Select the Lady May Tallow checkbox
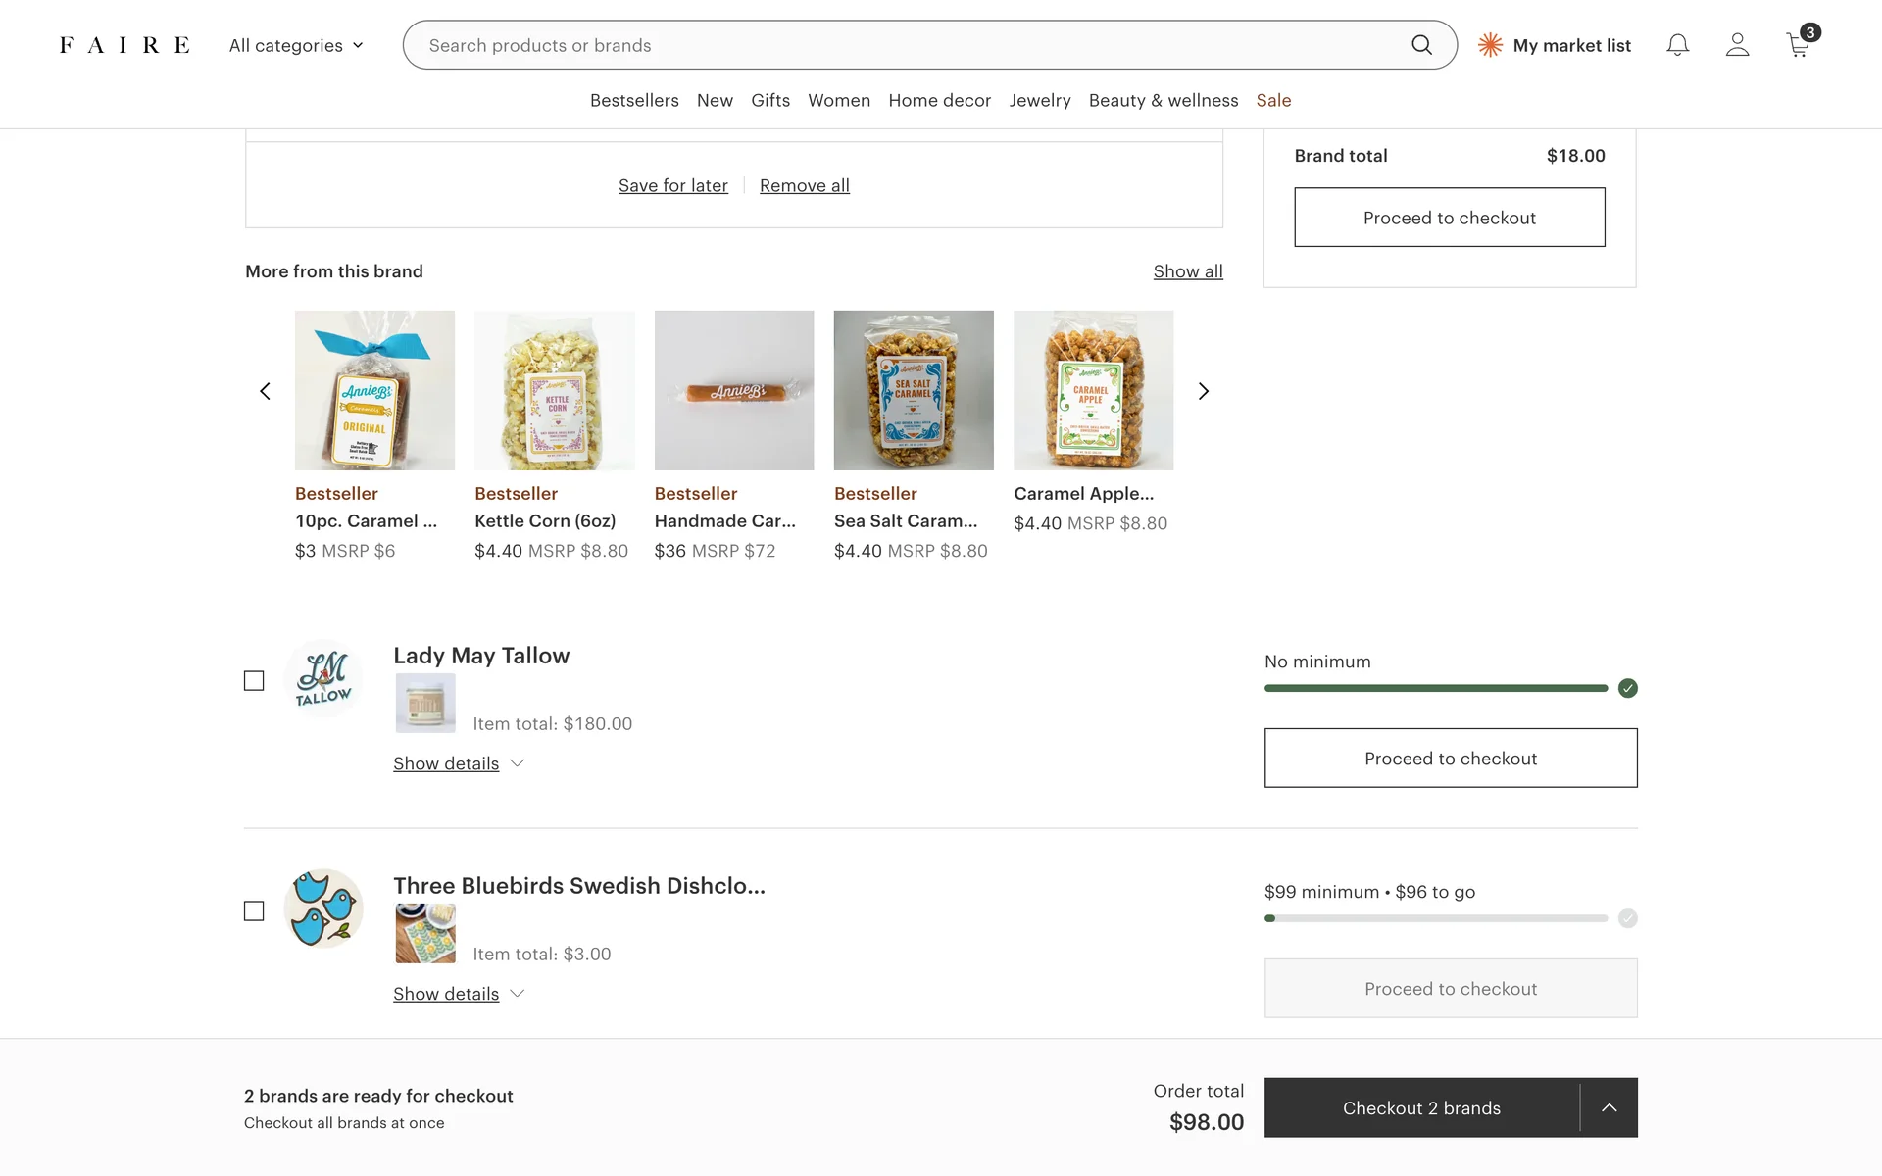This screenshot has width=1882, height=1176. pyautogui.click(x=254, y=681)
